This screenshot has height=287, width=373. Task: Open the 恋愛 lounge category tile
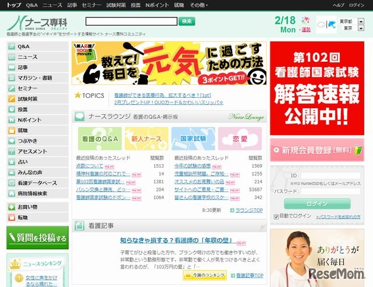(240, 139)
